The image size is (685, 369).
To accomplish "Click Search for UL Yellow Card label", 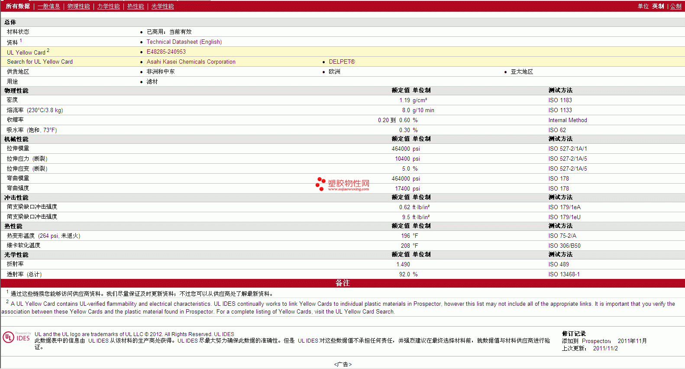I will pos(40,61).
